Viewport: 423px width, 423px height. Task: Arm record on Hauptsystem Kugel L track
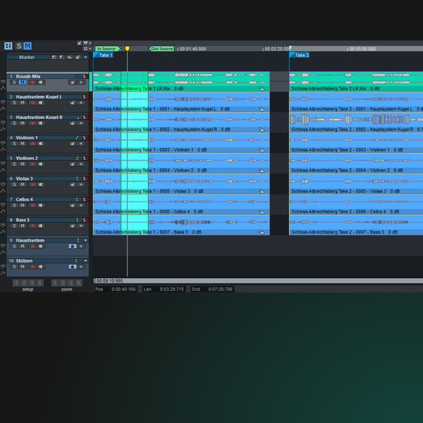click(32, 103)
